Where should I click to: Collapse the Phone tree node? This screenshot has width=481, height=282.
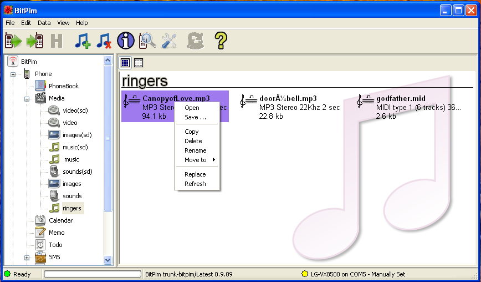pyautogui.click(x=13, y=74)
